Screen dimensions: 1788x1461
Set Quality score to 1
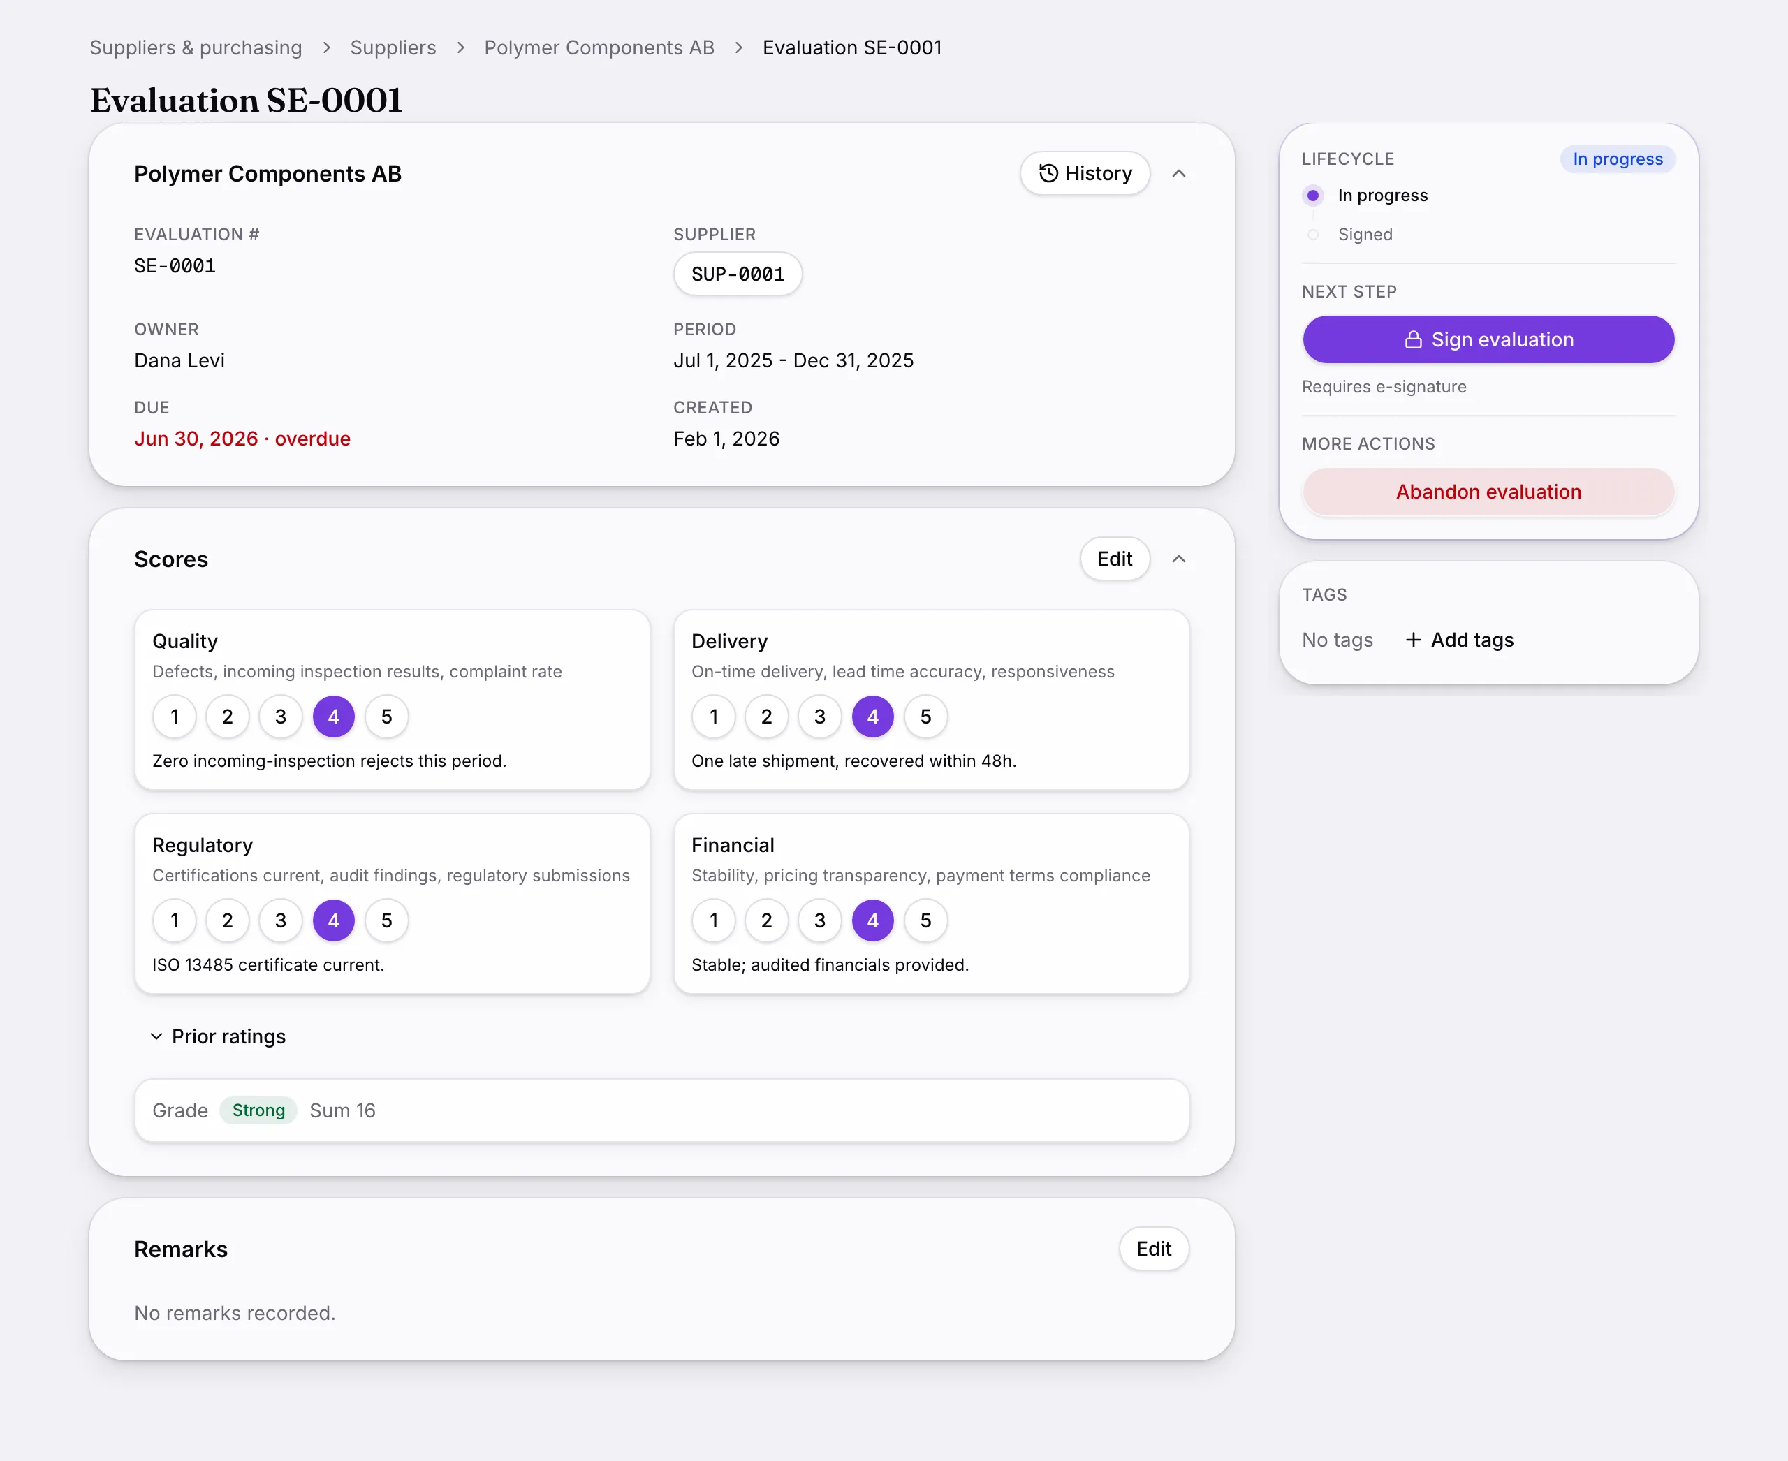[x=174, y=717]
